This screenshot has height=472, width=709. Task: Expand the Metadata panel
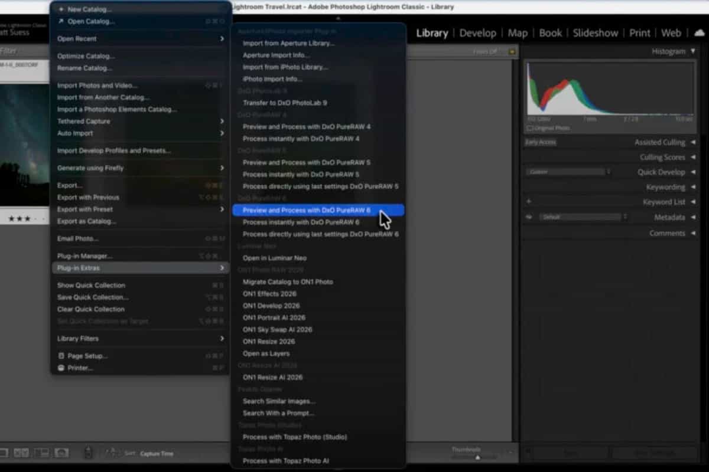point(693,217)
